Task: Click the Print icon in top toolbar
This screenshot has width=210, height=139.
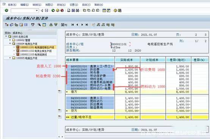Action: click(x=69, y=11)
